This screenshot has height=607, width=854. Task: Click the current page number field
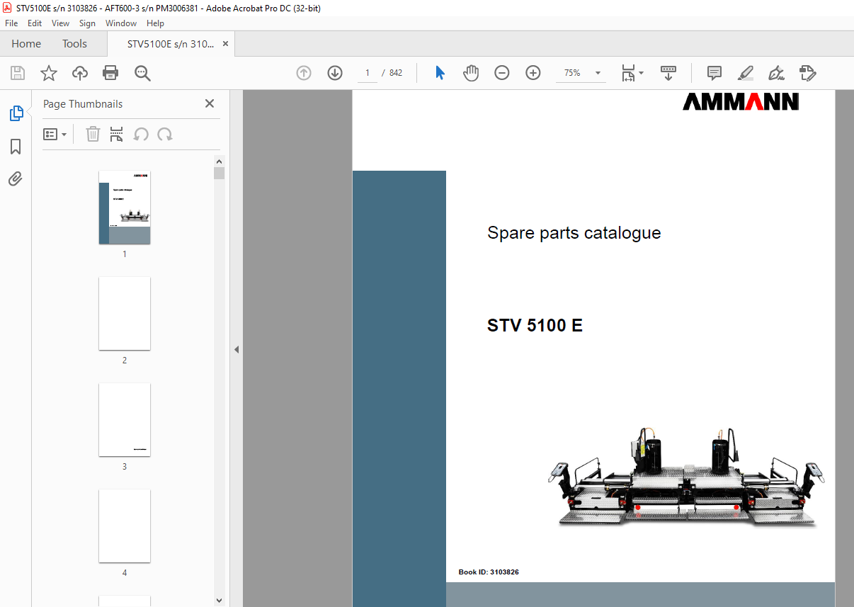coord(368,73)
